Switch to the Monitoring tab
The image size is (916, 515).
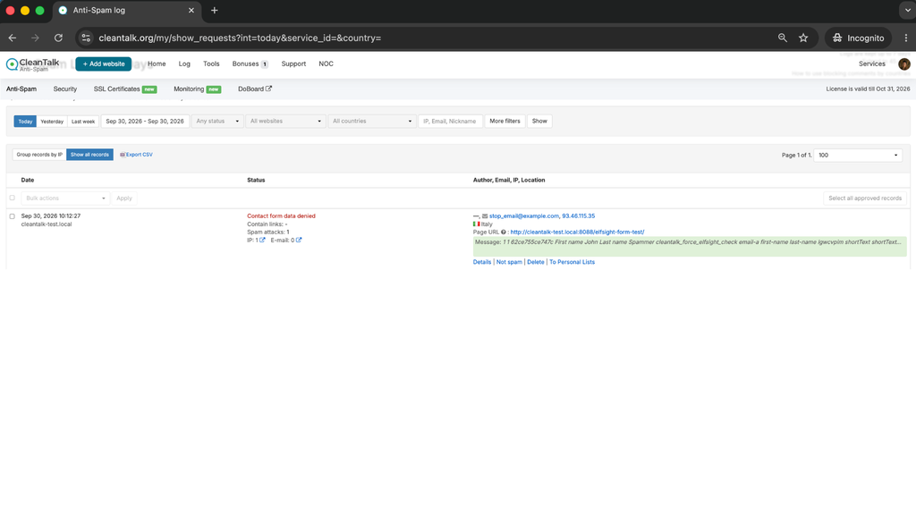coord(197,89)
